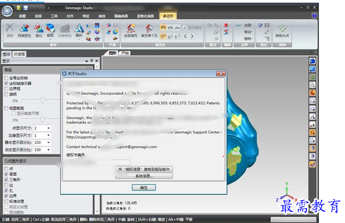Expand the 填充孔 group dialog launcher

pyautogui.click(x=201, y=45)
